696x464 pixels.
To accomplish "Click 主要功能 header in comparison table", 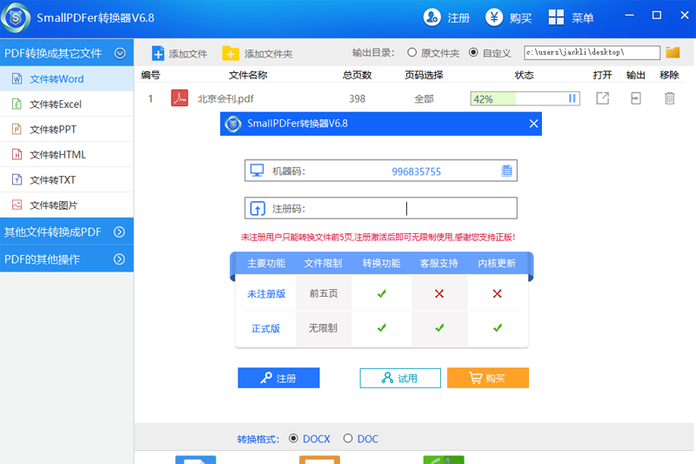I will pyautogui.click(x=266, y=263).
